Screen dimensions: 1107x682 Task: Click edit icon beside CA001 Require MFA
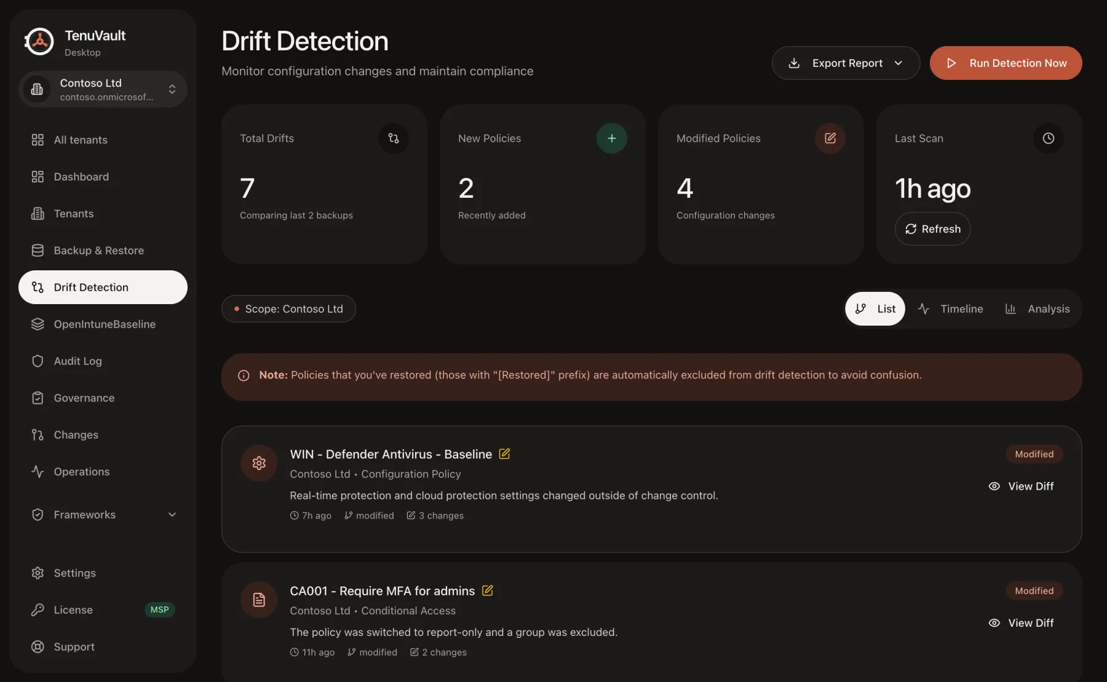487,590
